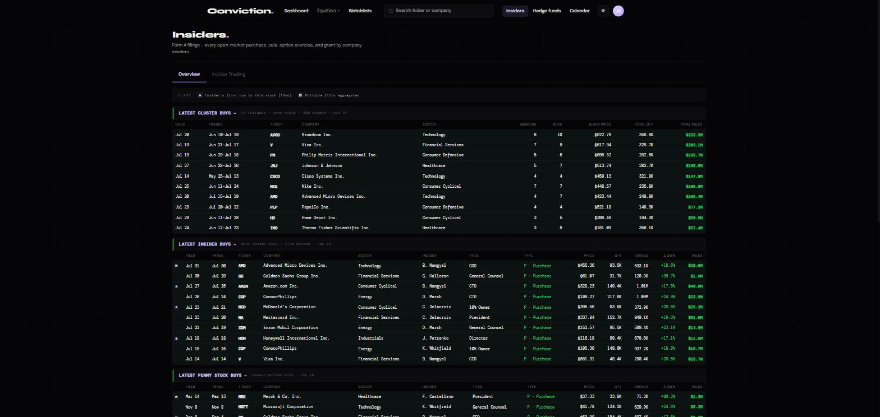Image resolution: width=880 pixels, height=417 pixels.
Task: Click the MSFT ticker in penny stock buys
Action: 243,407
